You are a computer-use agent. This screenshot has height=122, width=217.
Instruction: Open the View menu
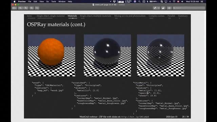click(x=41, y=1)
